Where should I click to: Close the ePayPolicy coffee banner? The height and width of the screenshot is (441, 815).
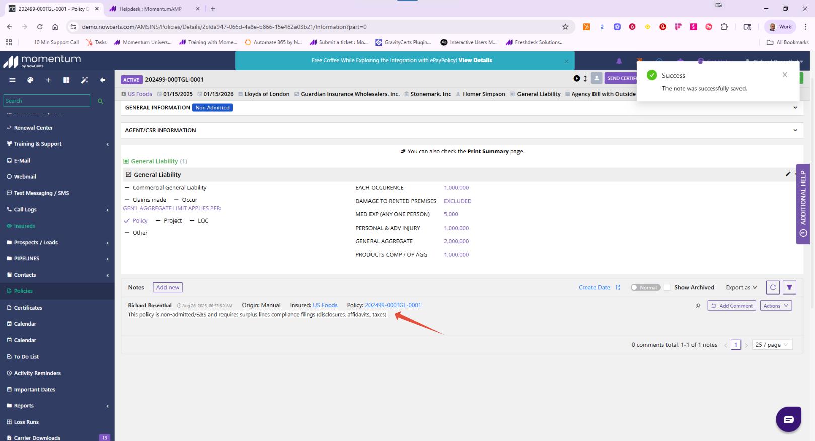pyautogui.click(x=566, y=61)
